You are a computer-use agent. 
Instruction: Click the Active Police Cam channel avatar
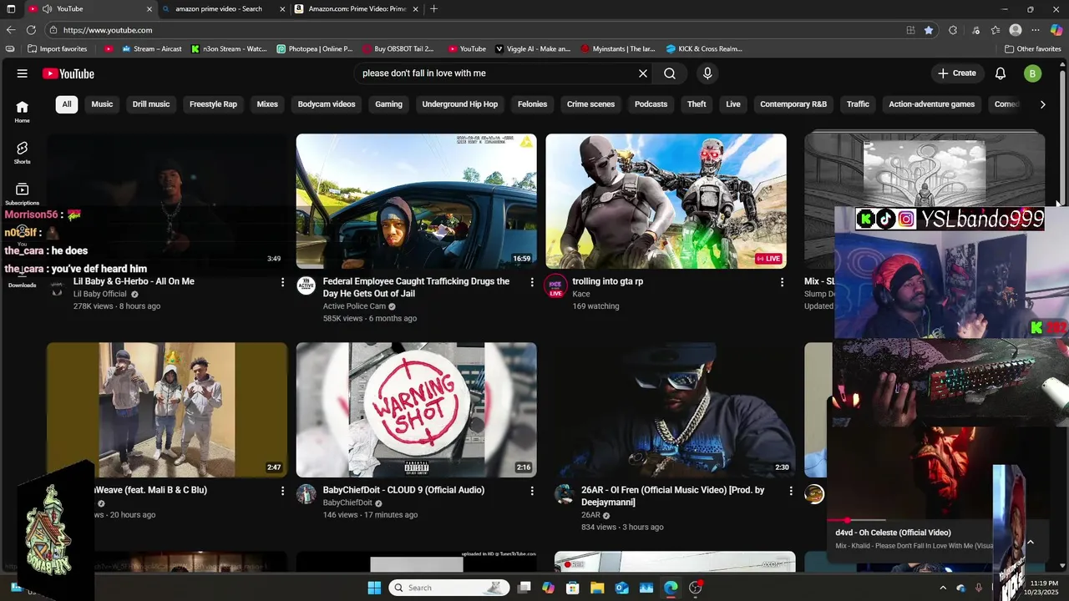click(x=307, y=285)
